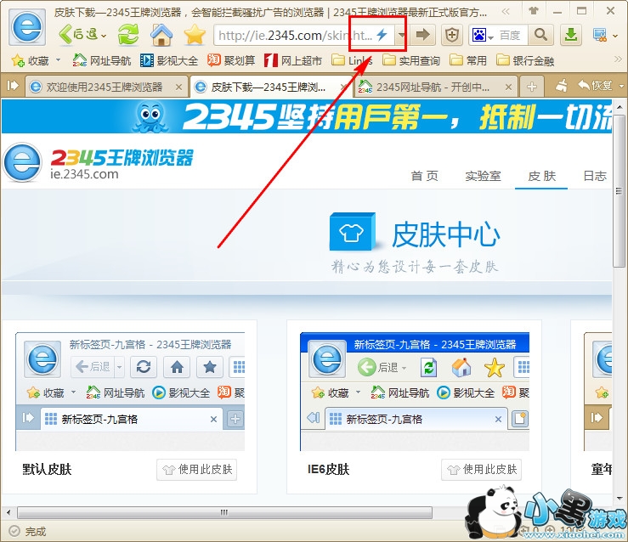Go to home page icon
This screenshot has width=628, height=542.
pyautogui.click(x=161, y=35)
